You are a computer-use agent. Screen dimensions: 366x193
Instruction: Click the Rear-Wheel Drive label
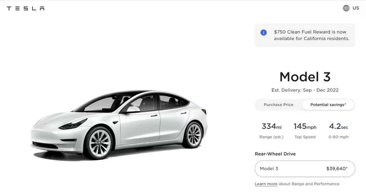[275, 154]
